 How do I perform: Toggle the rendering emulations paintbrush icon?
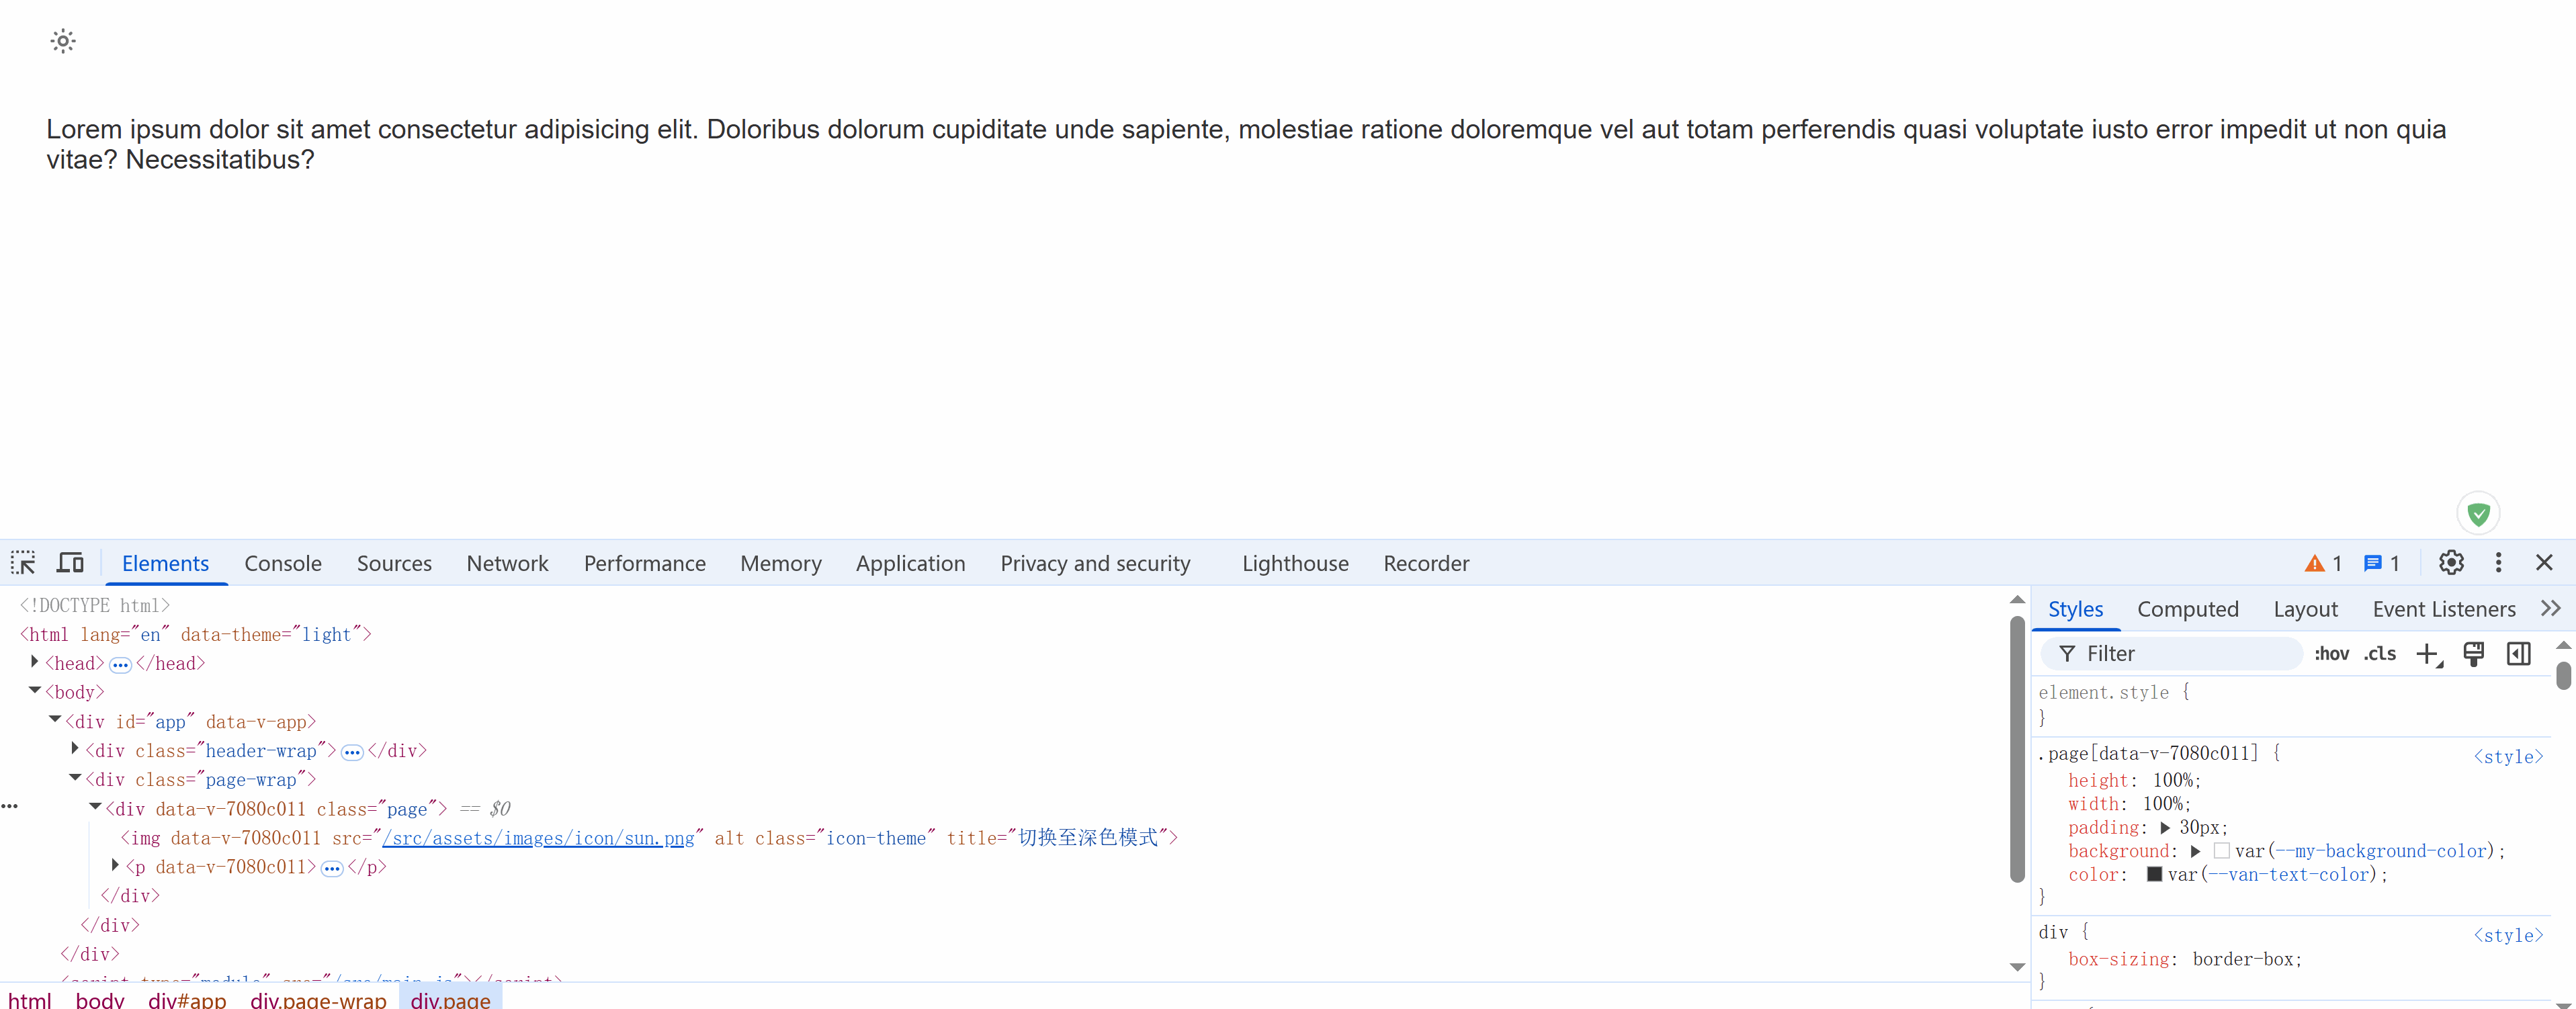(x=2473, y=654)
